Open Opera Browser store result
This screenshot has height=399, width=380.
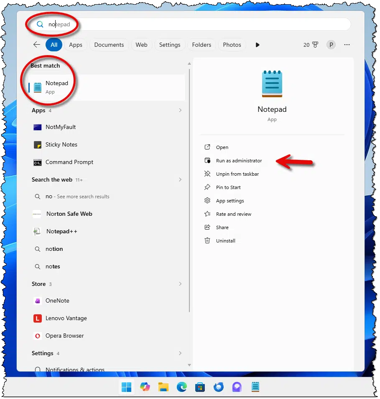64,336
